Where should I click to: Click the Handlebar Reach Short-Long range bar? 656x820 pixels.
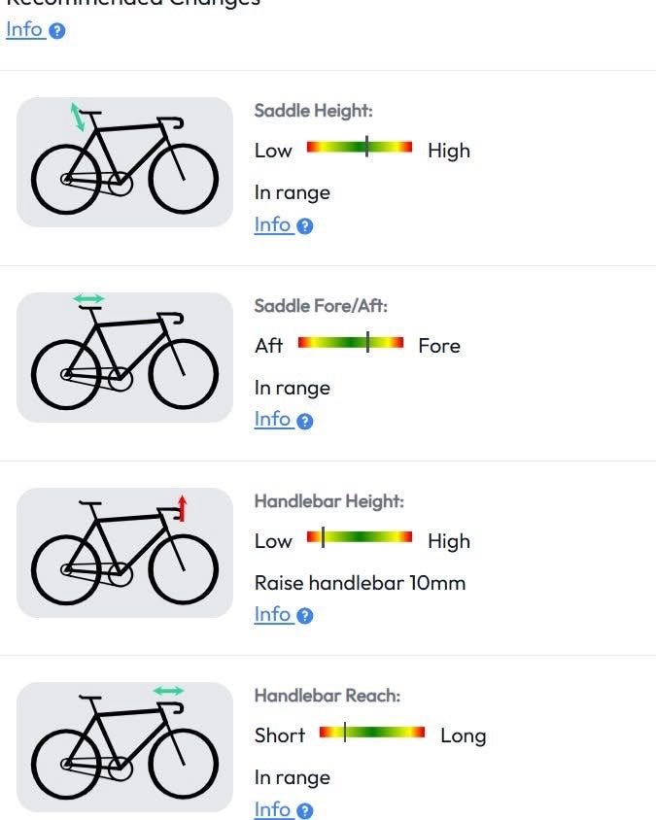pos(372,732)
